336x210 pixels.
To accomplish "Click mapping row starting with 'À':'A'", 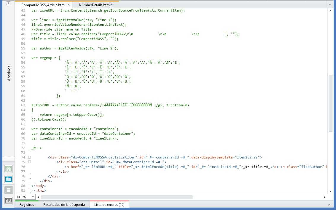I will click(x=123, y=62).
